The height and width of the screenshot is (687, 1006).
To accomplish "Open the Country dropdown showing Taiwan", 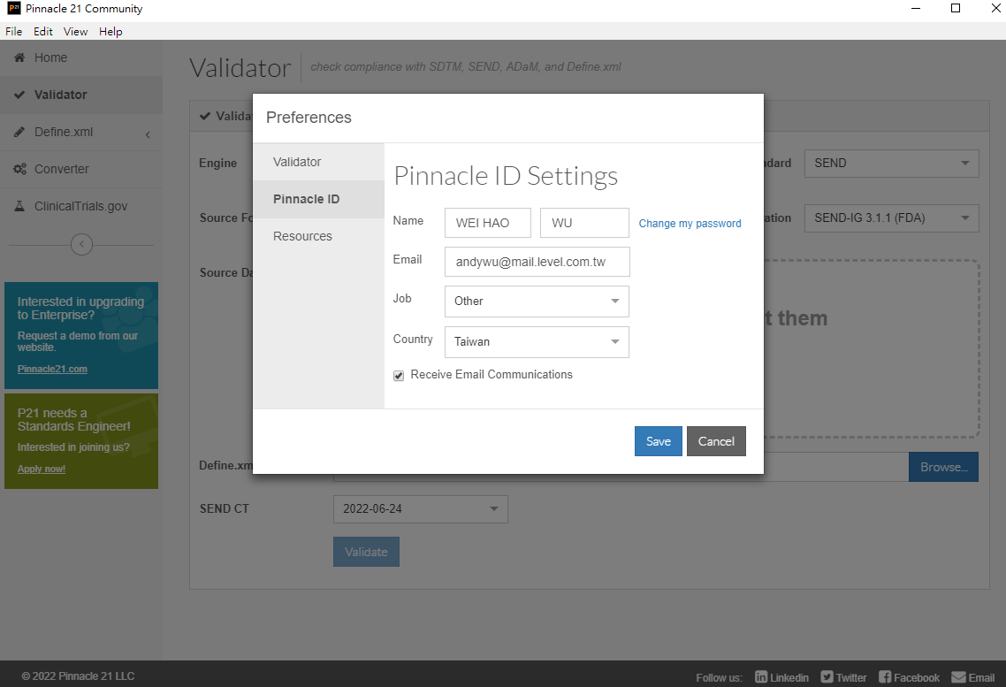I will click(x=537, y=341).
